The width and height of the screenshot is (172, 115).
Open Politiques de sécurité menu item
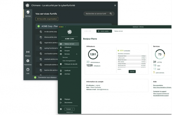71,64
